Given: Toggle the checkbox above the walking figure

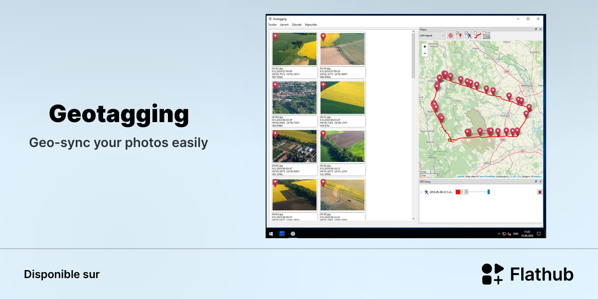Looking at the screenshot, I should pyautogui.click(x=466, y=33).
